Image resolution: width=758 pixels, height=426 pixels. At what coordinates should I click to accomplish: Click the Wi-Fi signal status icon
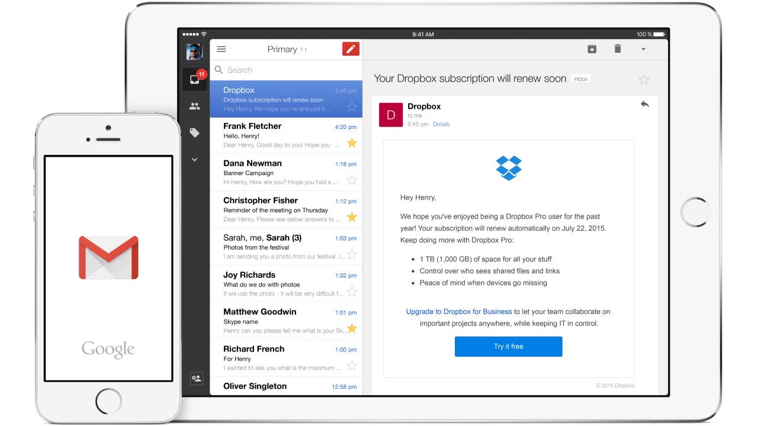[204, 34]
